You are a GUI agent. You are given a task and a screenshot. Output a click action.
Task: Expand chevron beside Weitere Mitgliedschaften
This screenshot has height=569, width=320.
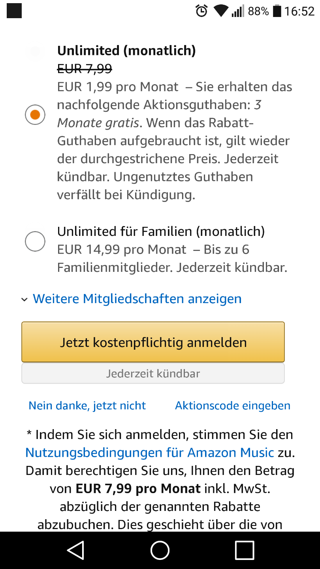(x=24, y=300)
